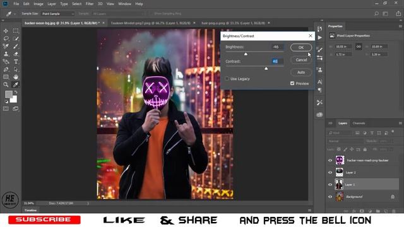Select the Zoom tool
This screenshot has height=227, width=404.
[x=6, y=84]
